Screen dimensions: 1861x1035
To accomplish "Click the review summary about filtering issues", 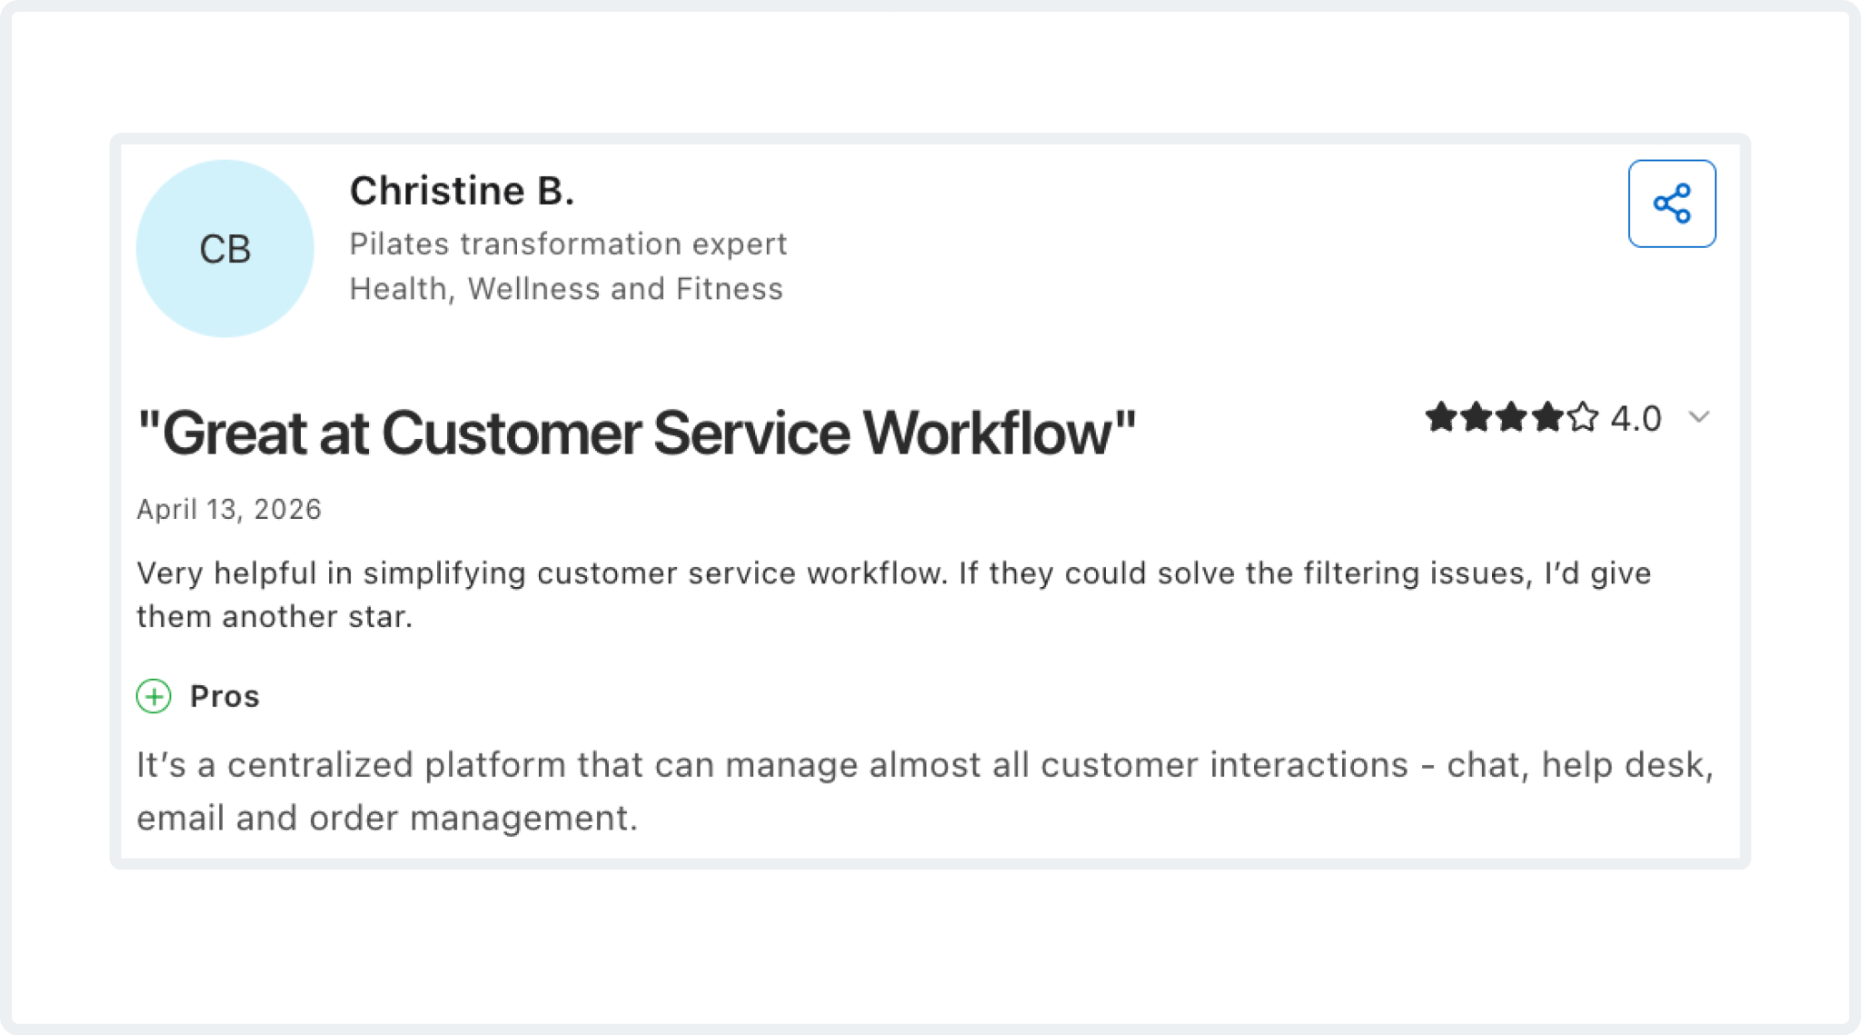I will coord(894,594).
